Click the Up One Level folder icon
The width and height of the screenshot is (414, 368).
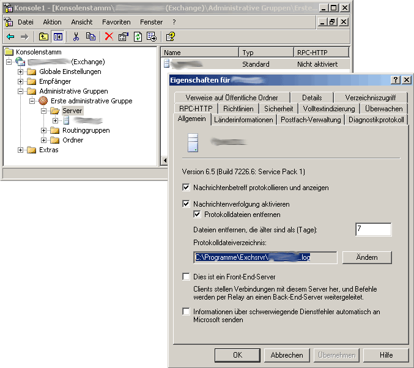[x=43, y=37]
